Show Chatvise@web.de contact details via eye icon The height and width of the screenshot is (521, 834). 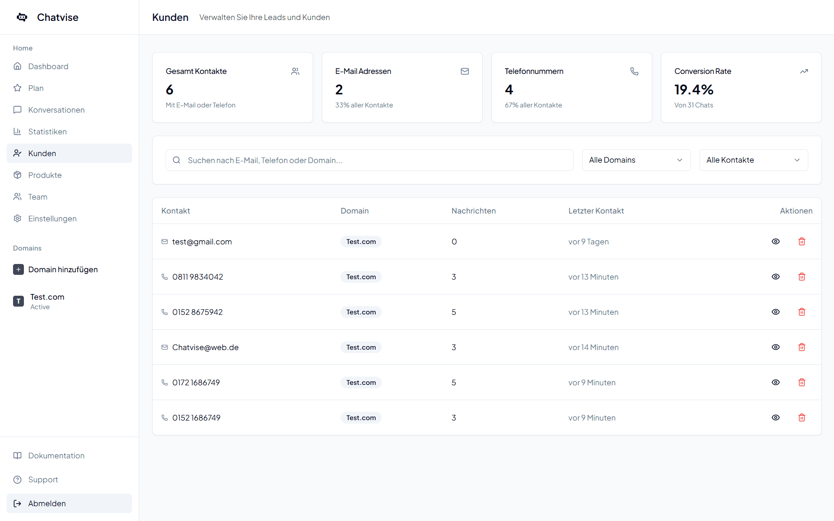coord(776,347)
